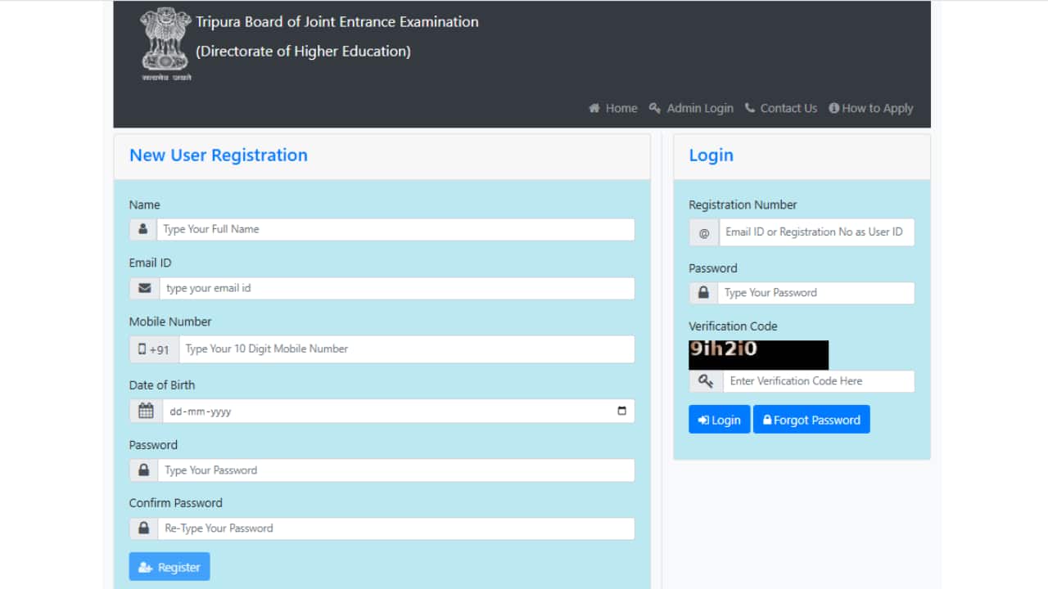Click the envelope icon beside Email ID
This screenshot has height=589, width=1048.
coord(145,288)
